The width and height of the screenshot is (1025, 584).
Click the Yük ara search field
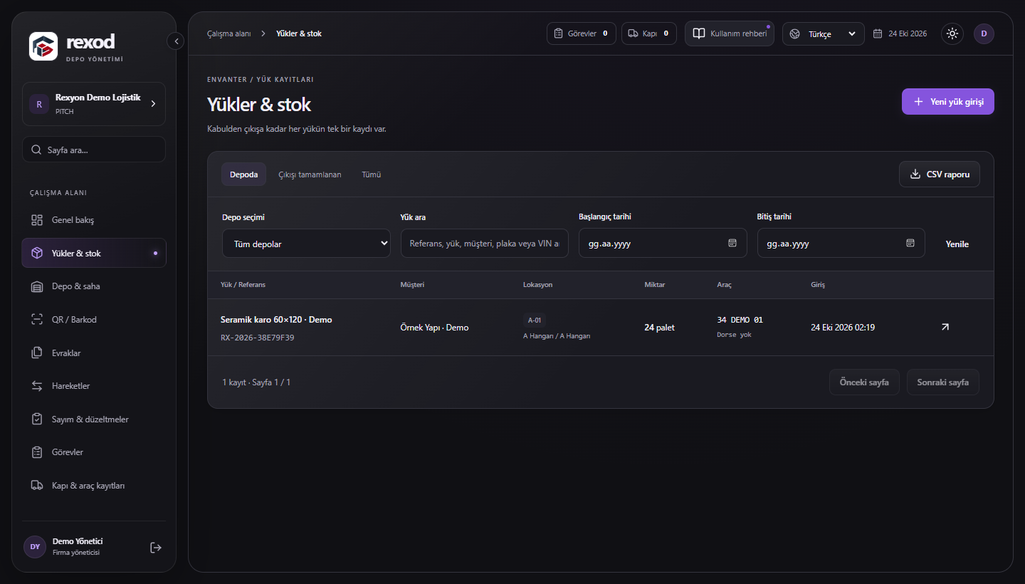tap(485, 243)
